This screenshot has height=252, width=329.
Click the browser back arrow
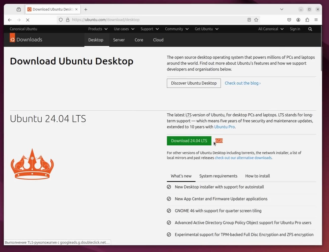[x=10, y=20]
